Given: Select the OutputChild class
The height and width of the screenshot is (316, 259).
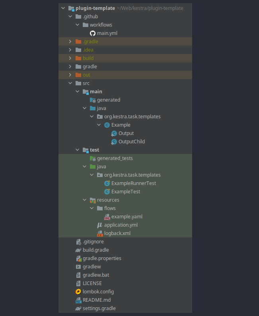Looking at the screenshot, I should (x=131, y=142).
